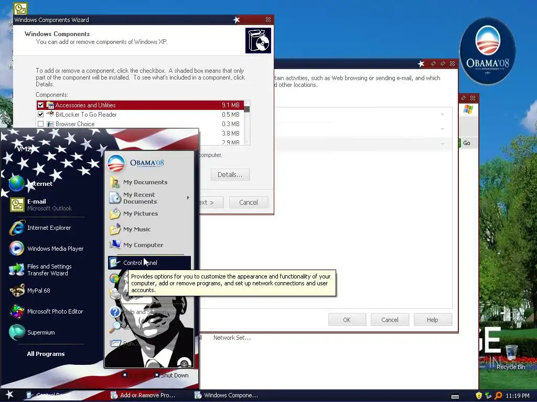Click the Accessories and Utilities icon
The image size is (537, 402).
(50, 105)
